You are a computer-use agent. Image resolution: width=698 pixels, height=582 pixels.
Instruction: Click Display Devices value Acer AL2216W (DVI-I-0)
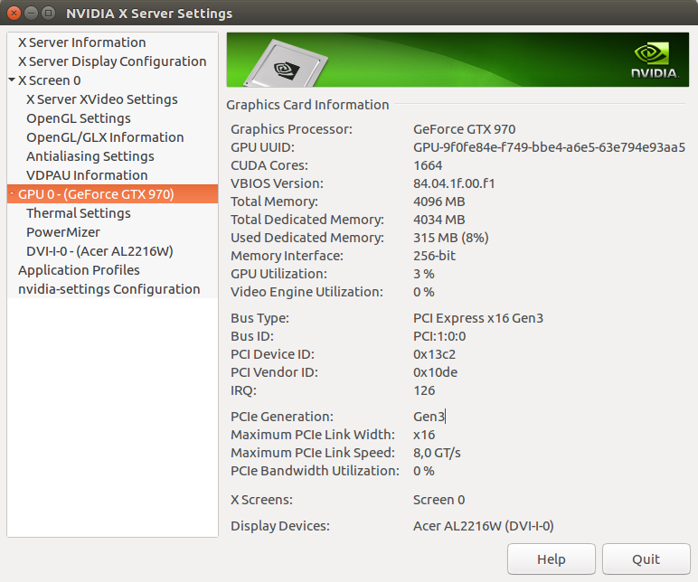(484, 526)
